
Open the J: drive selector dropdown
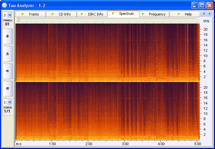10,15
